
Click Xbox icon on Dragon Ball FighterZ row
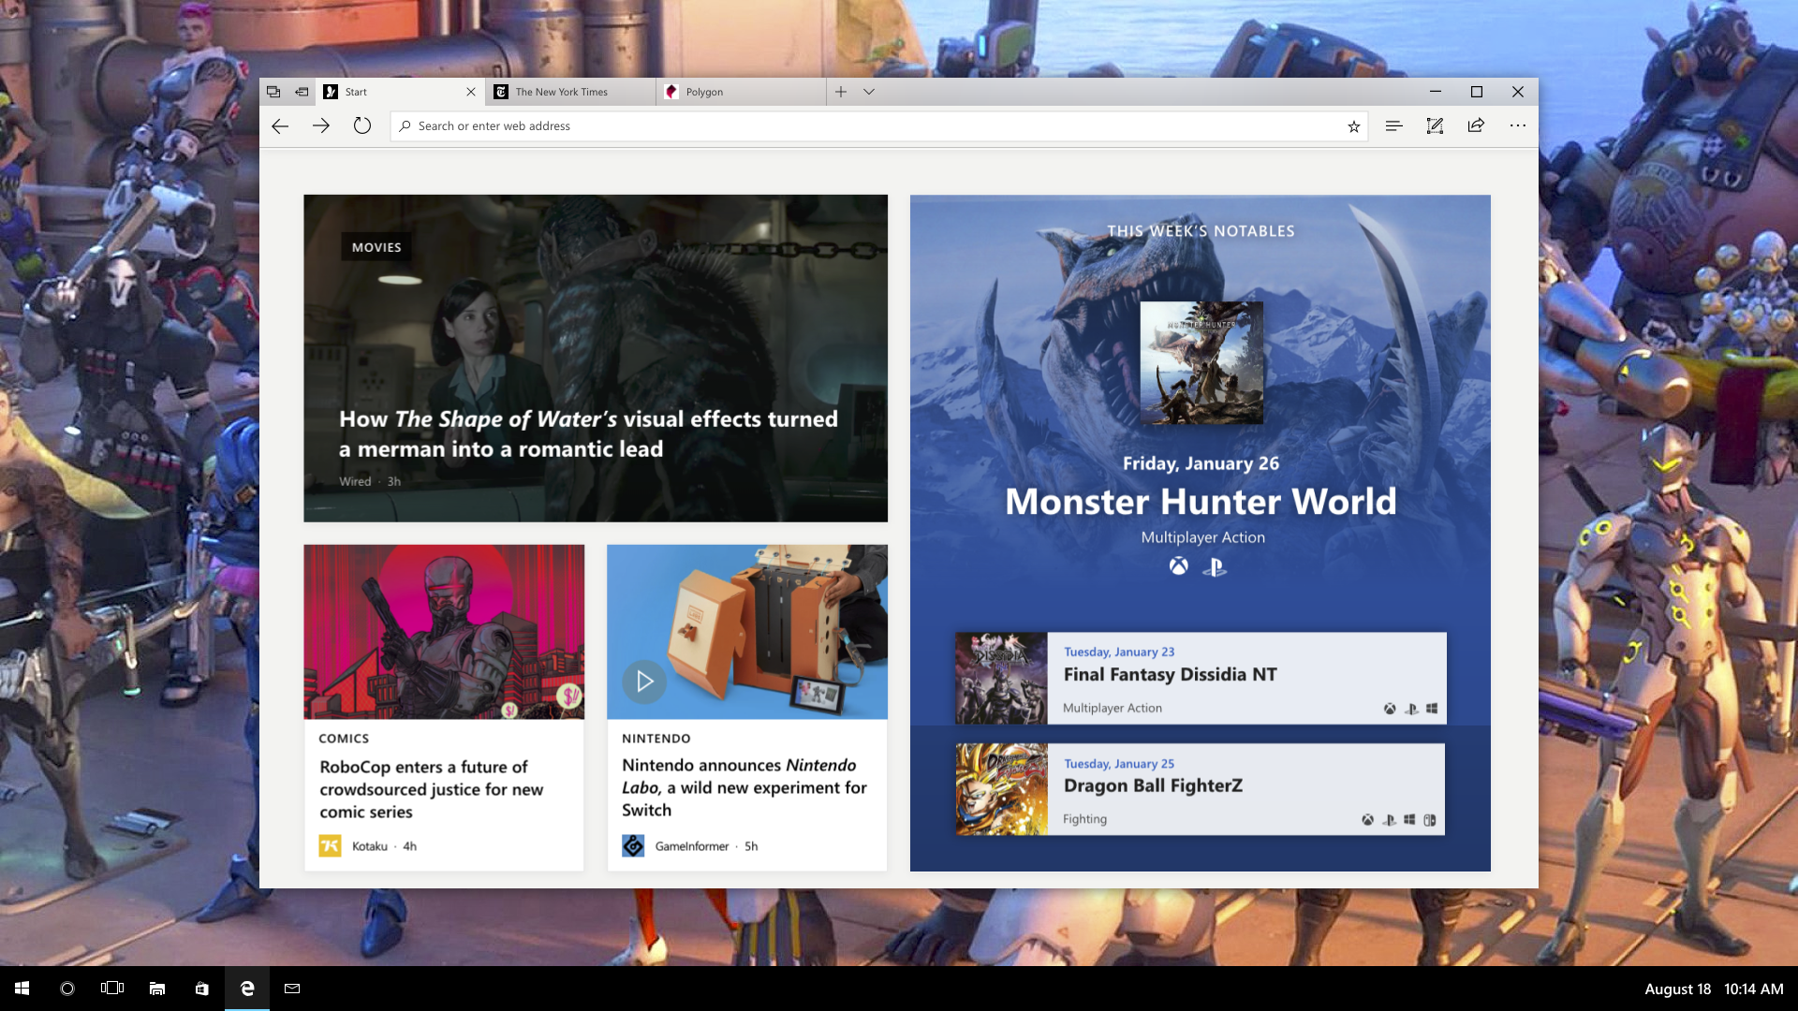[1368, 820]
